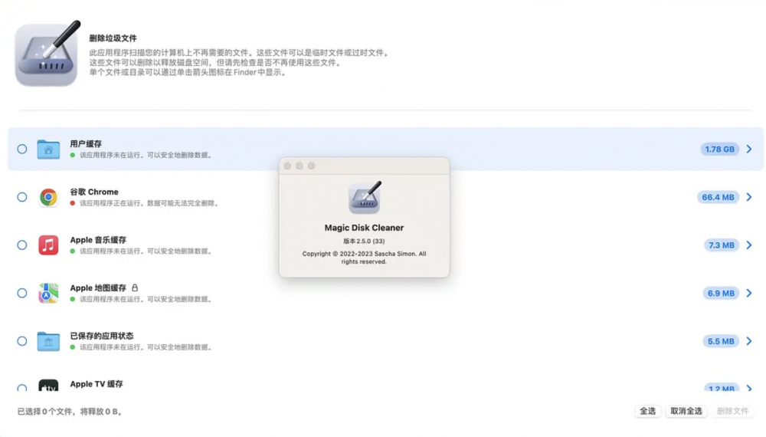Click the 6.9 MB size badge
This screenshot has height=437, width=766.
[x=721, y=293]
